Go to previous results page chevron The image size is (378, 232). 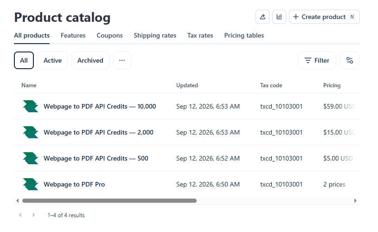tap(20, 215)
